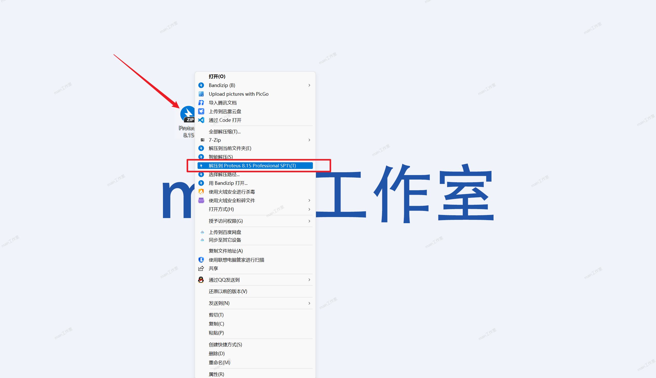
Task: Choose 同步至其它设备 option
Action: pyautogui.click(x=255, y=240)
